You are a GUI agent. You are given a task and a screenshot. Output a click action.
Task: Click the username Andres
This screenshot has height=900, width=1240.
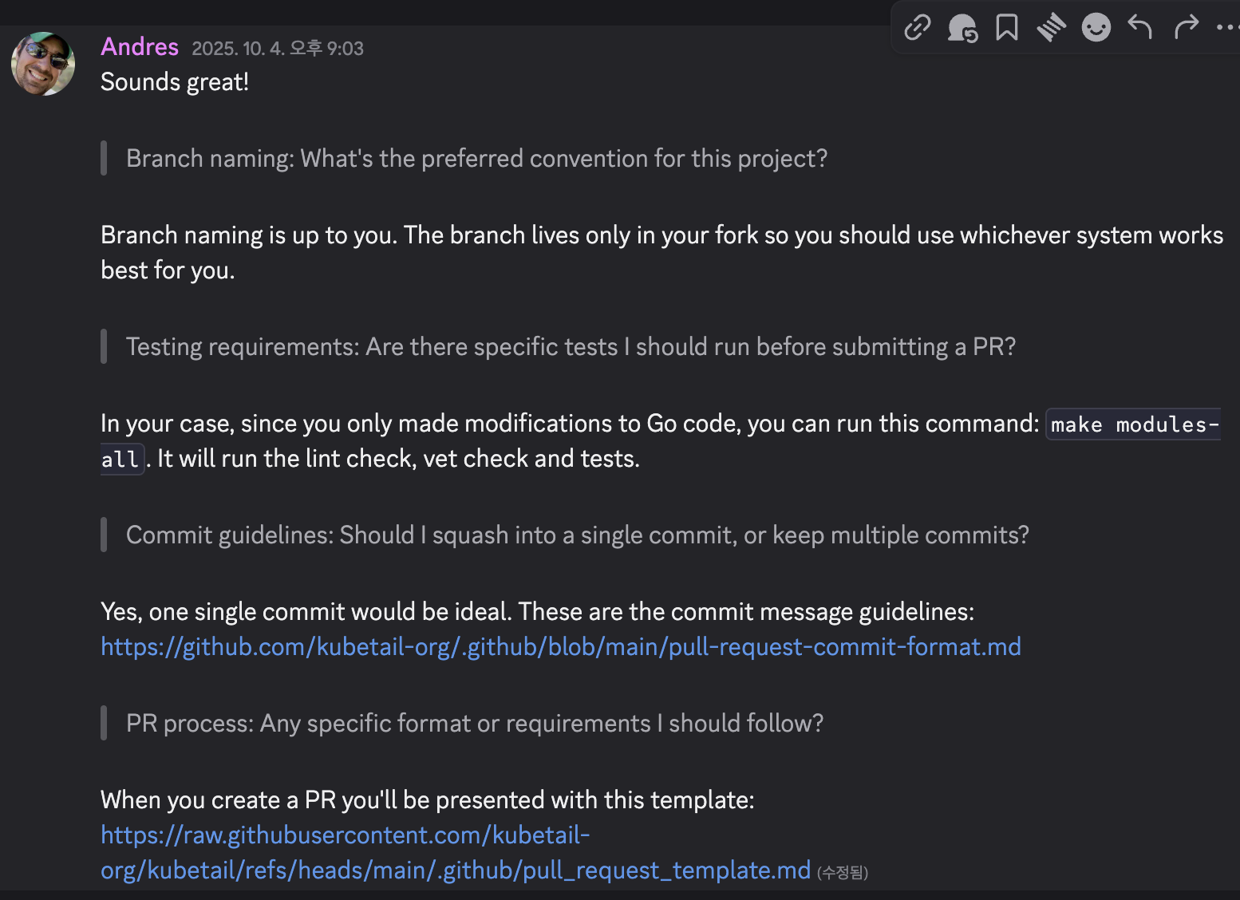pyautogui.click(x=140, y=47)
